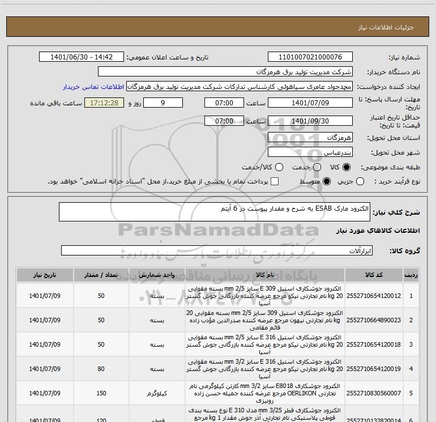Click the price validity date 1401/09/30 field
The height and width of the screenshot is (422, 436).
tap(310, 121)
